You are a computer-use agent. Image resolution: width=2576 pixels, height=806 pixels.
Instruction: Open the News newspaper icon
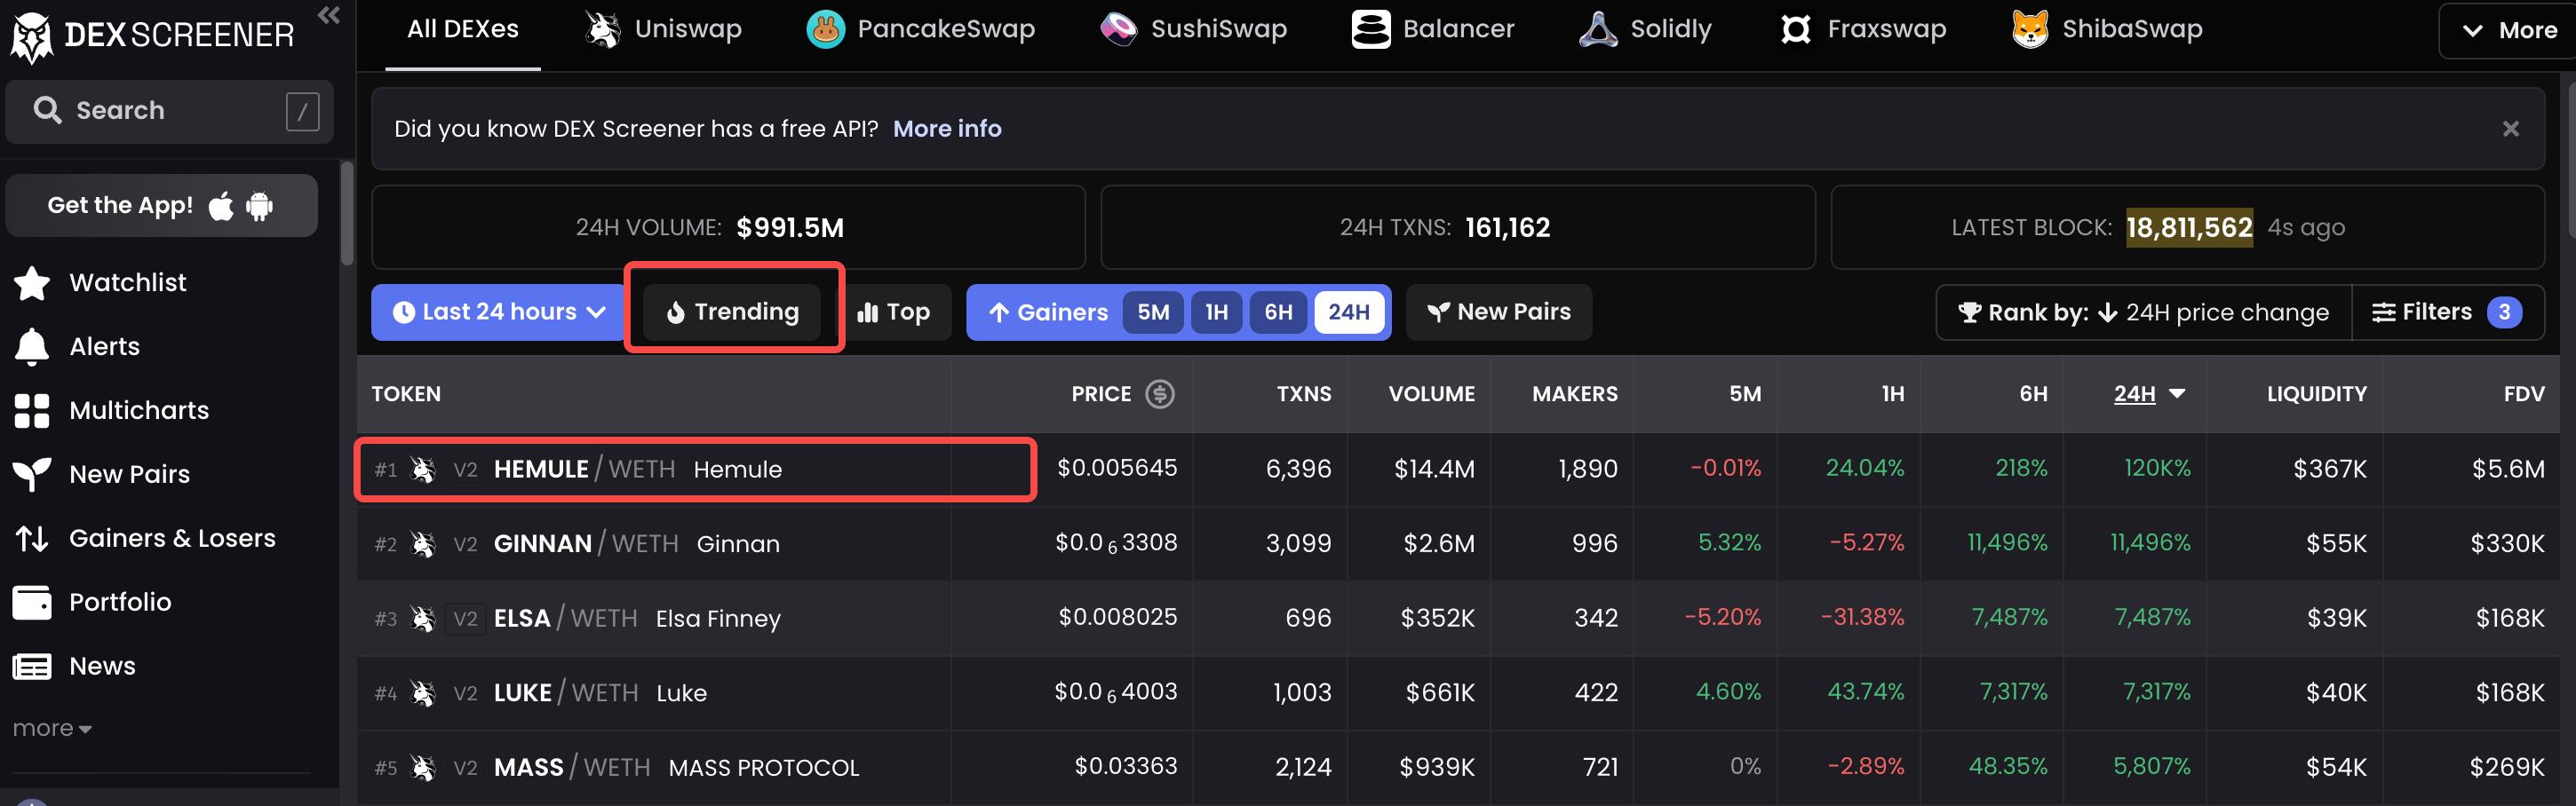[32, 666]
